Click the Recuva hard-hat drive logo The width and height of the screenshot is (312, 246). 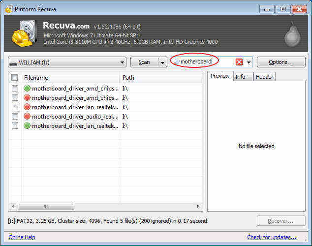tap(25, 33)
